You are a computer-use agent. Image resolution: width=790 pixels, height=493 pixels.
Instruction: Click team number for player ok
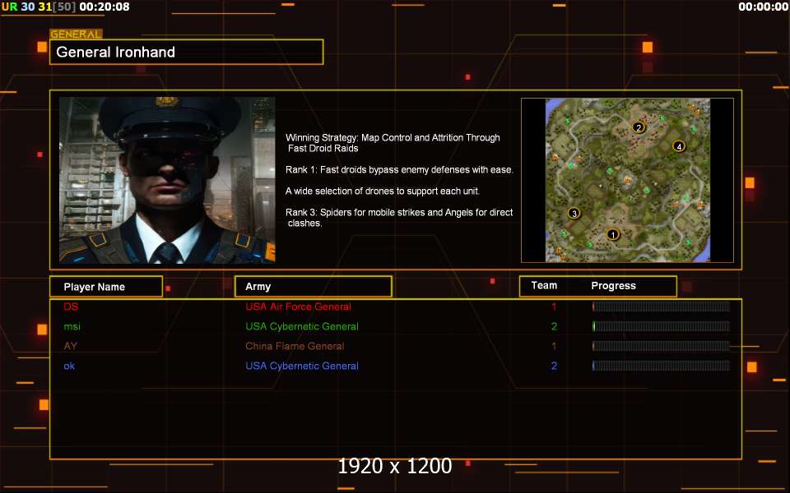pos(554,366)
